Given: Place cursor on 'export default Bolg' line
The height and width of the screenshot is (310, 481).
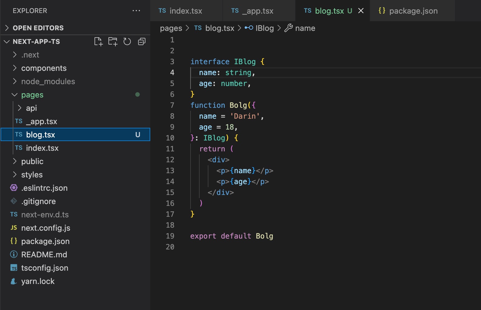Looking at the screenshot, I should click(232, 236).
